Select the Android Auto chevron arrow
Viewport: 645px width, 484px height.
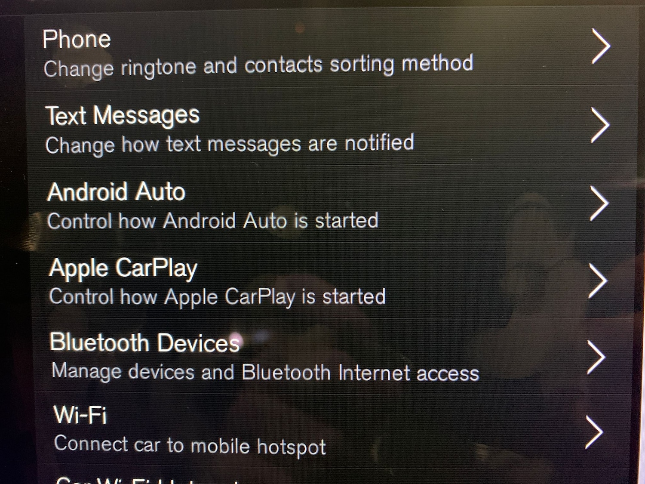point(599,203)
